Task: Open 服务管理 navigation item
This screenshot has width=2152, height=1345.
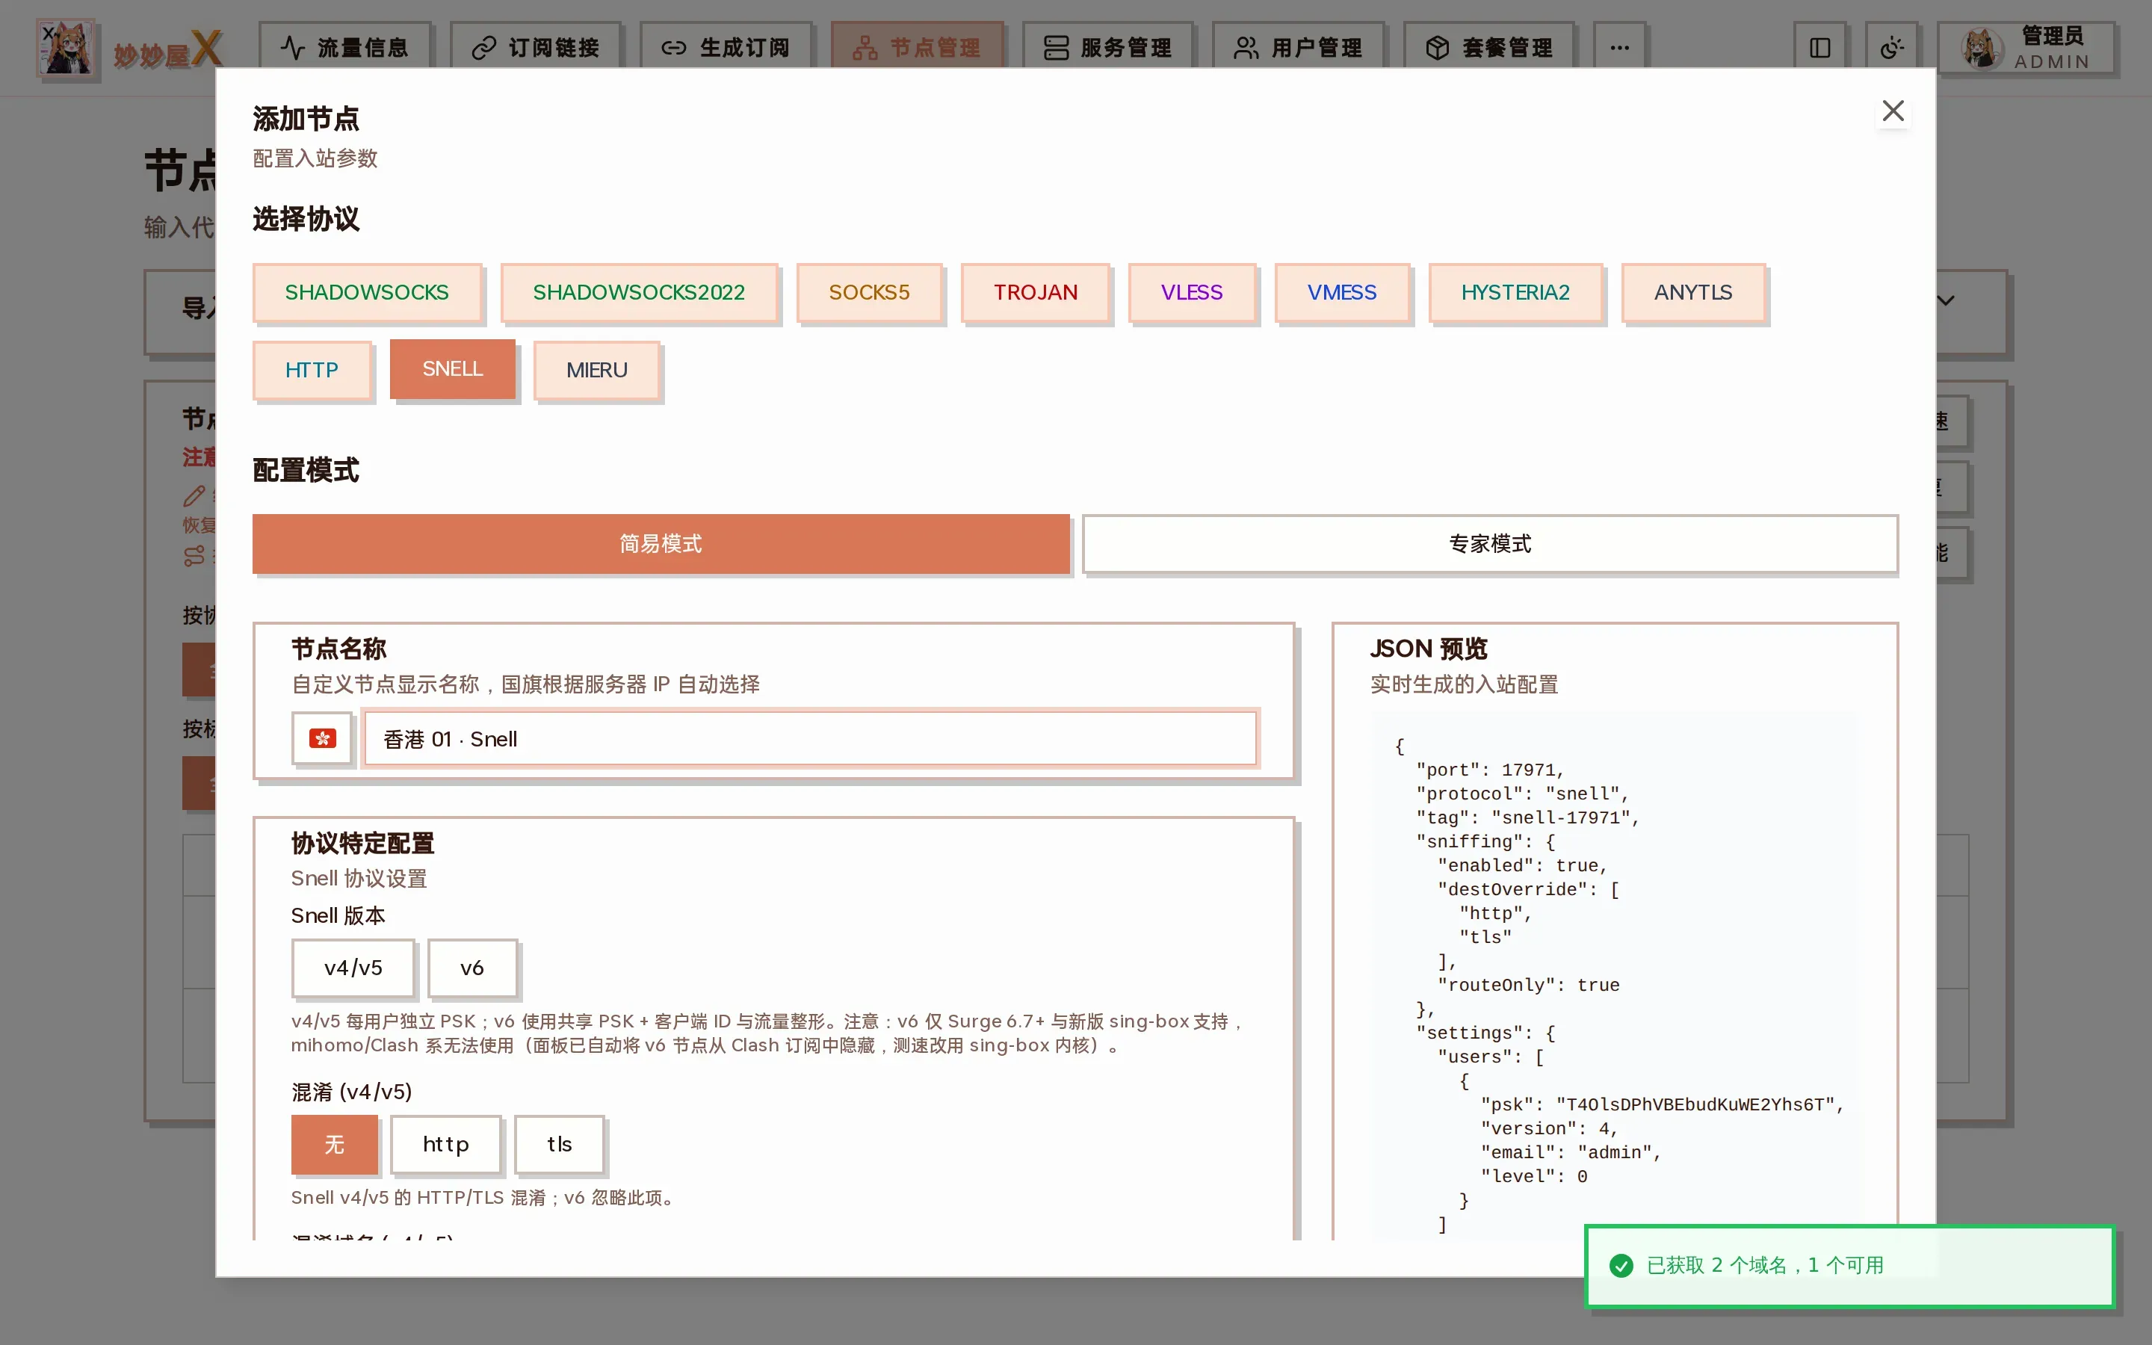Action: tap(1107, 47)
